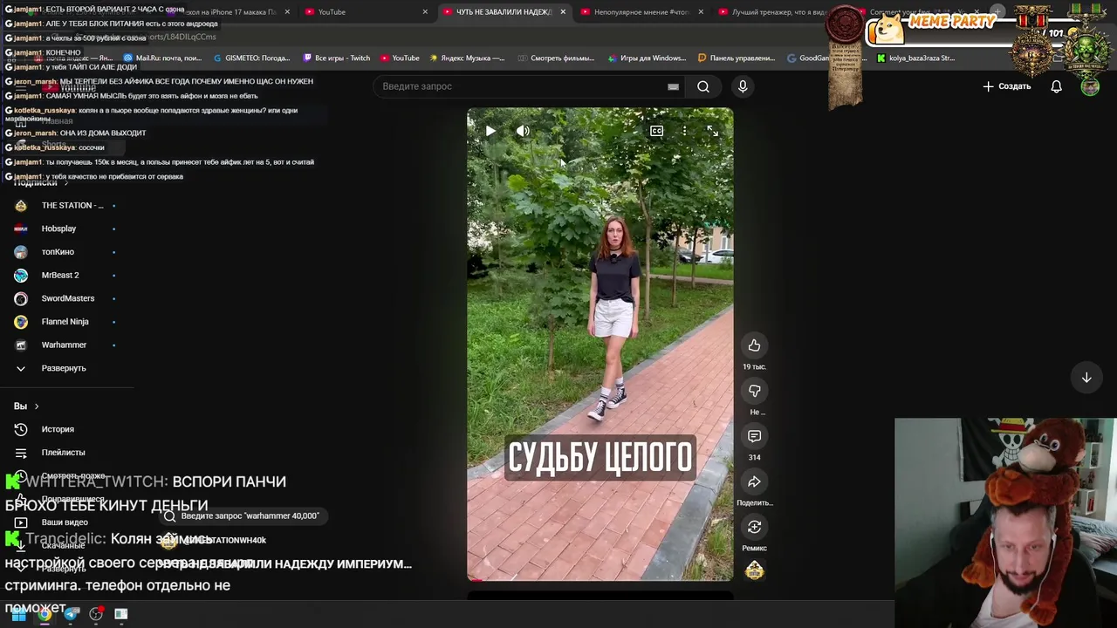Open the Вы section chevron
Image resolution: width=1117 pixels, height=628 pixels.
(x=36, y=406)
